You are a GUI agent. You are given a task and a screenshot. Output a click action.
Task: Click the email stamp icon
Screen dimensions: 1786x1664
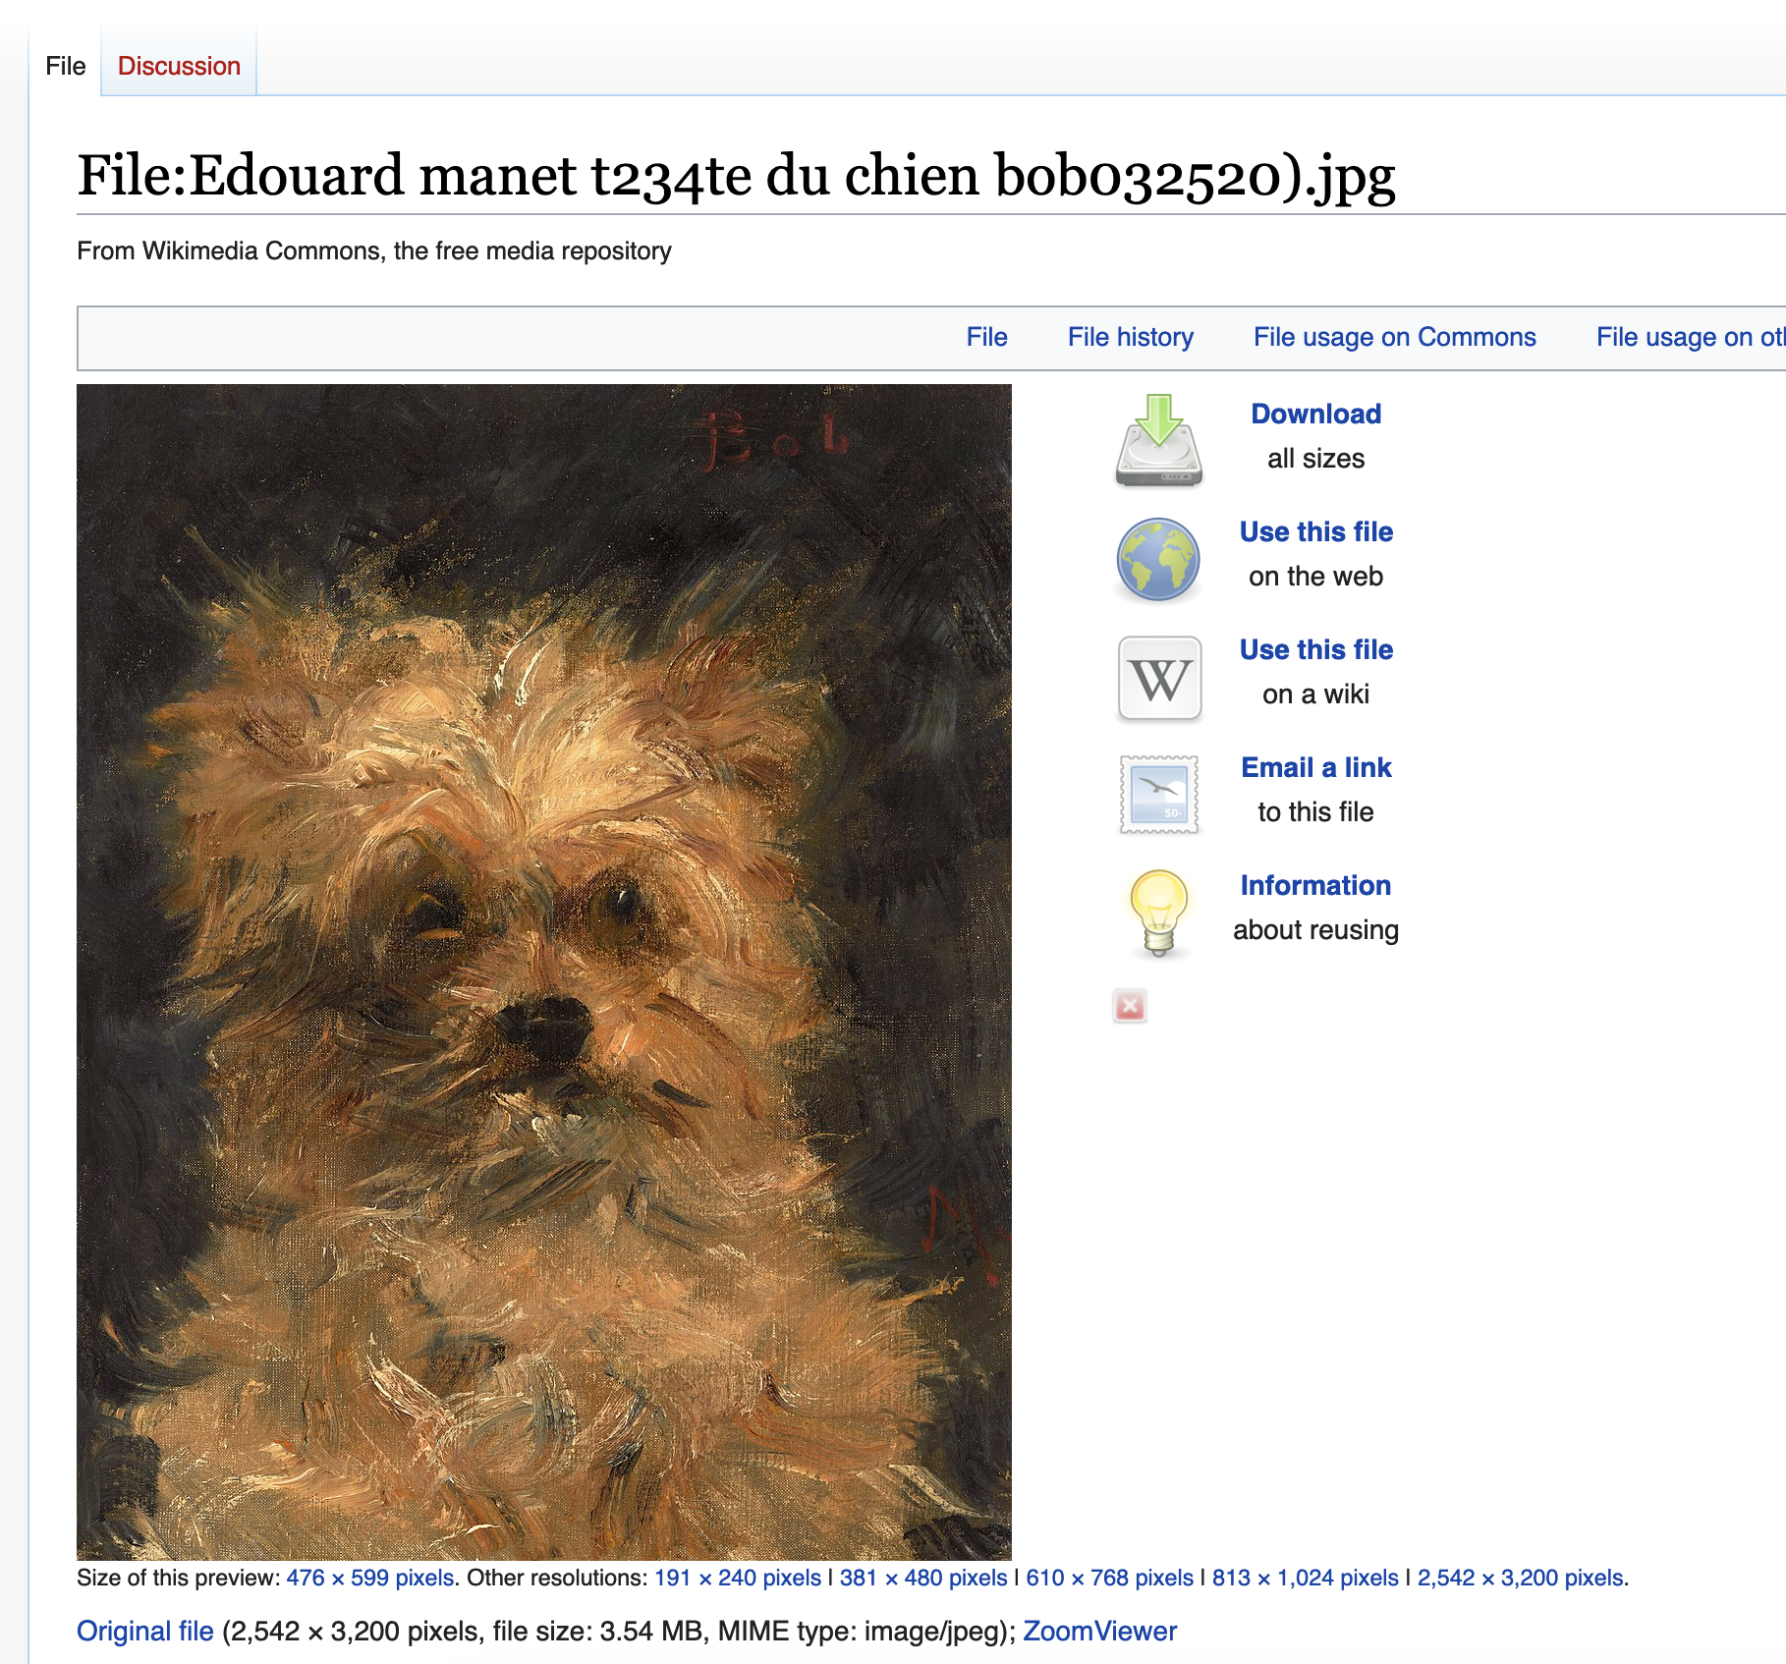click(1159, 795)
